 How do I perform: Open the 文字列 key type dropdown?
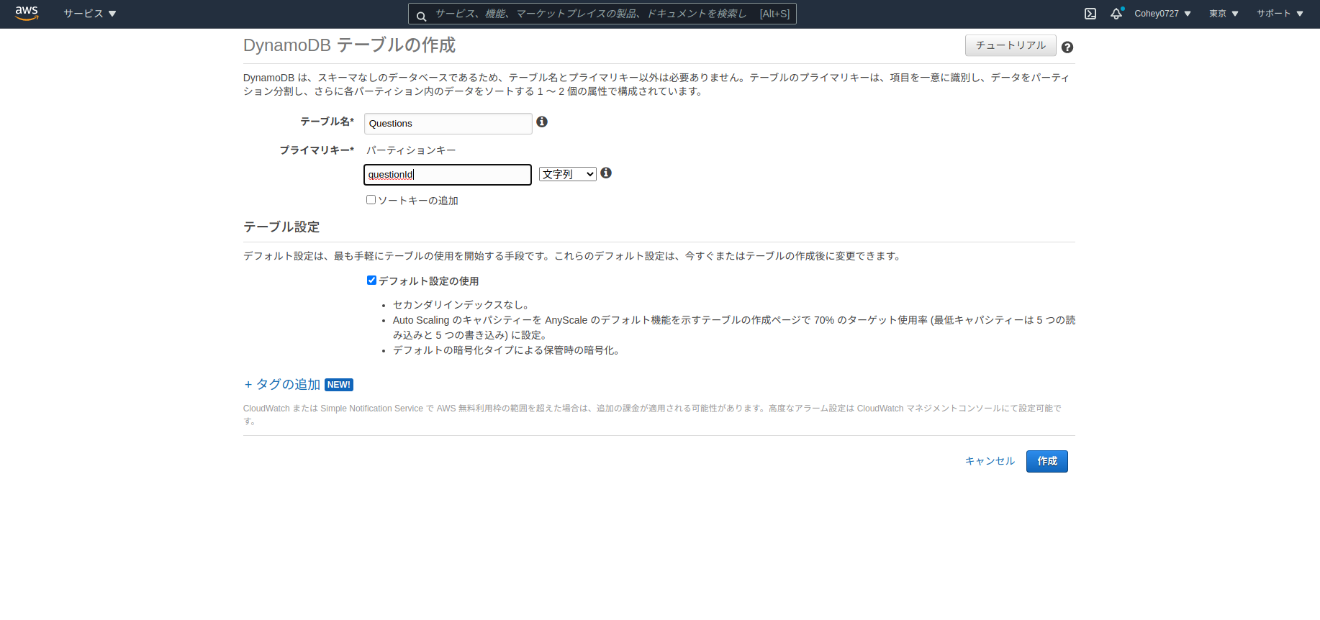[x=568, y=174]
